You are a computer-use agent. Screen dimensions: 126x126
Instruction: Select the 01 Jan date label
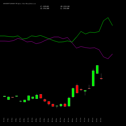(x=48, y=120)
